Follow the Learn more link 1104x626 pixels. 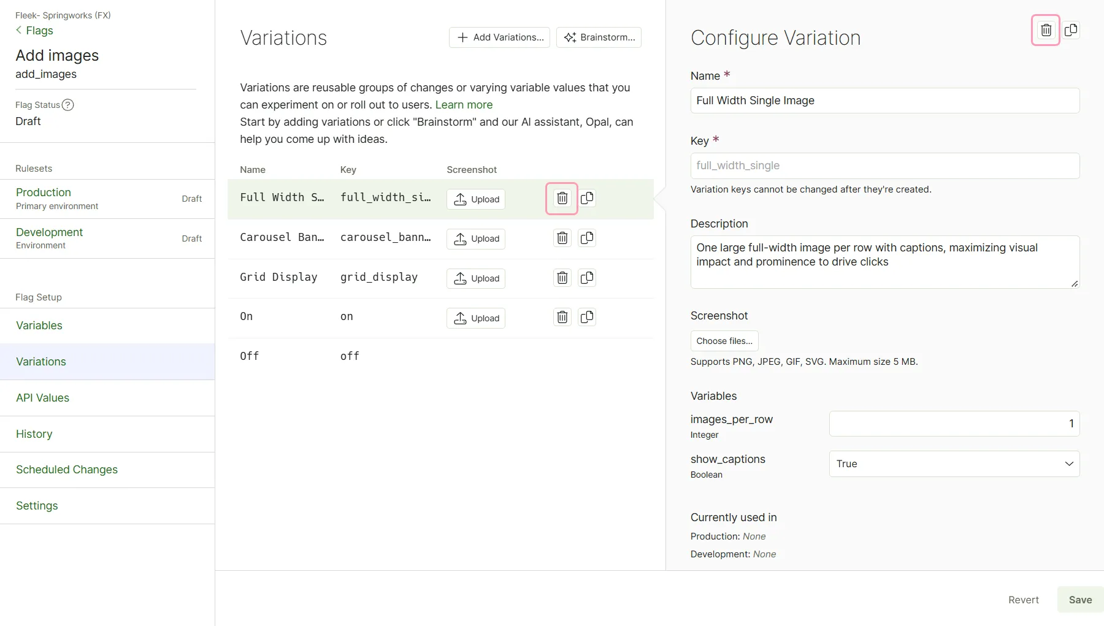[x=464, y=105]
